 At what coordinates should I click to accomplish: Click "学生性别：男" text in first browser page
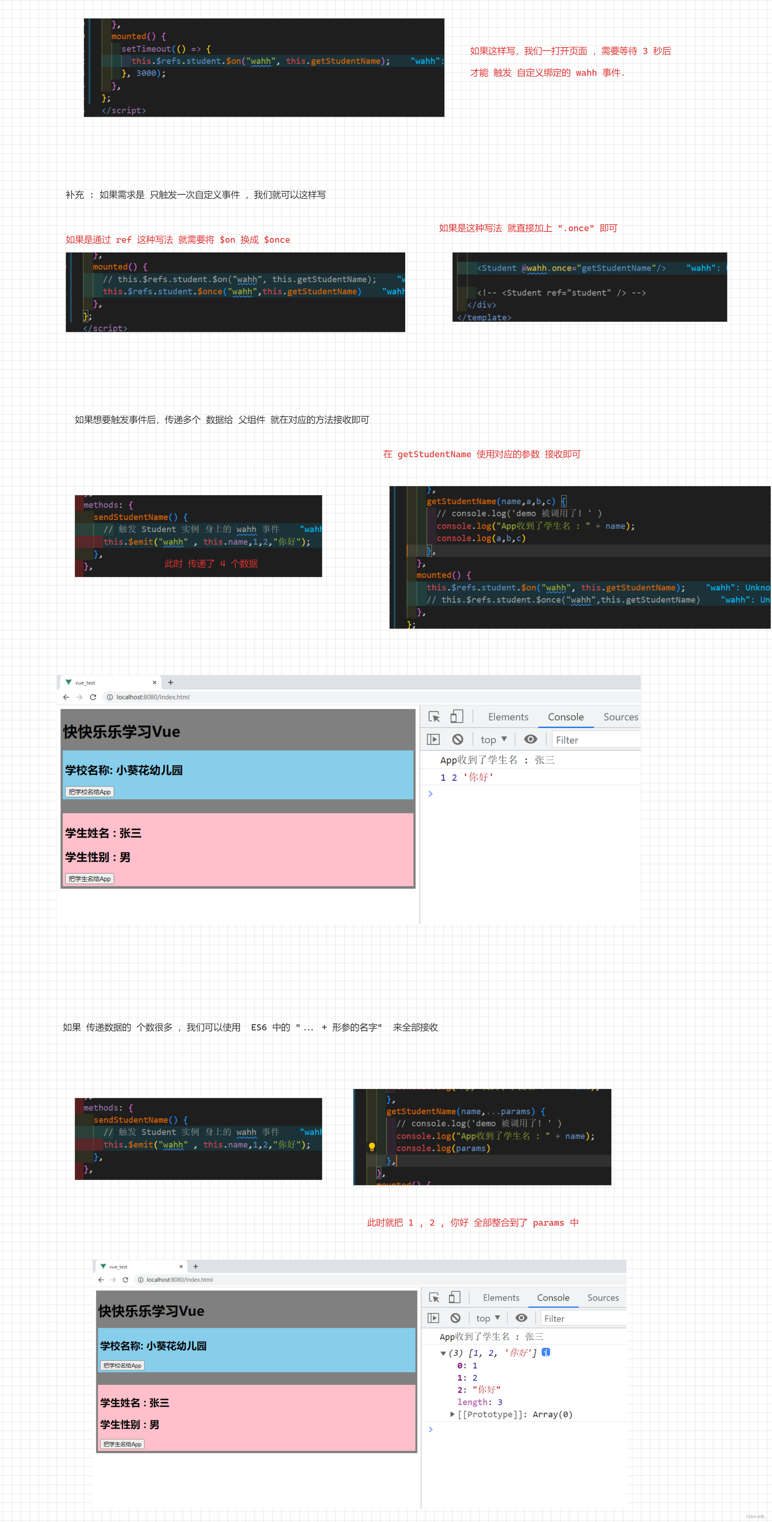click(x=97, y=857)
